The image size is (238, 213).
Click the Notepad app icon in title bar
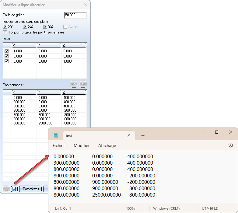click(56, 135)
